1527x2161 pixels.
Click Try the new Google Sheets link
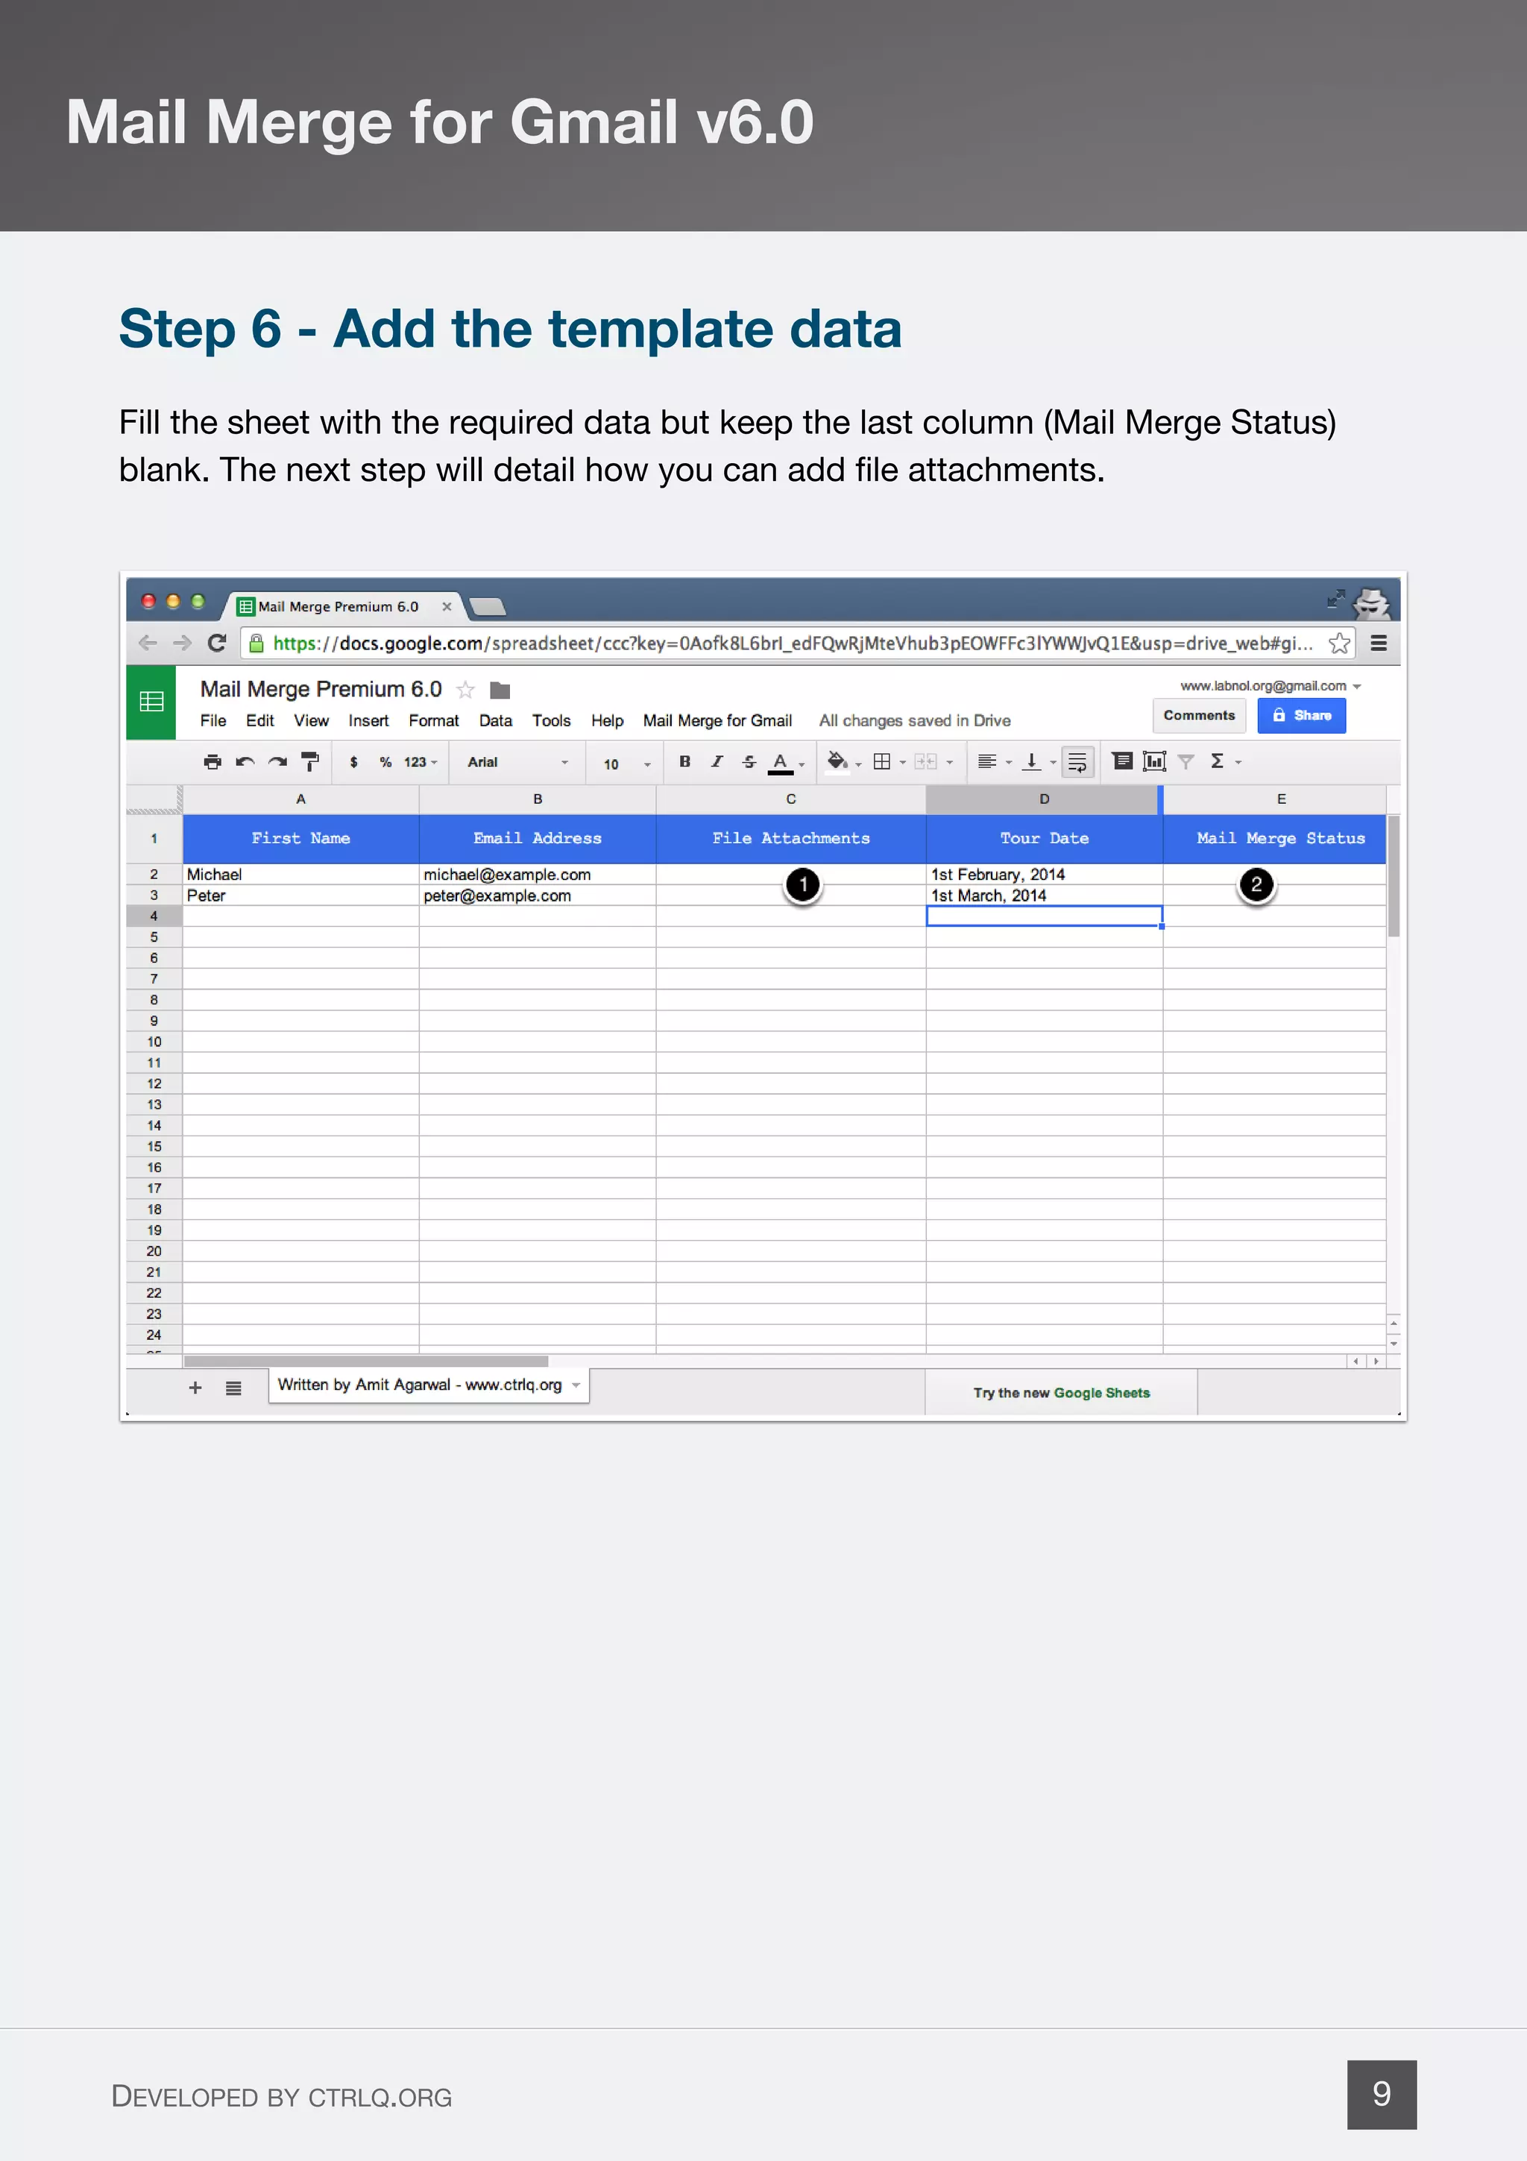coord(1061,1393)
